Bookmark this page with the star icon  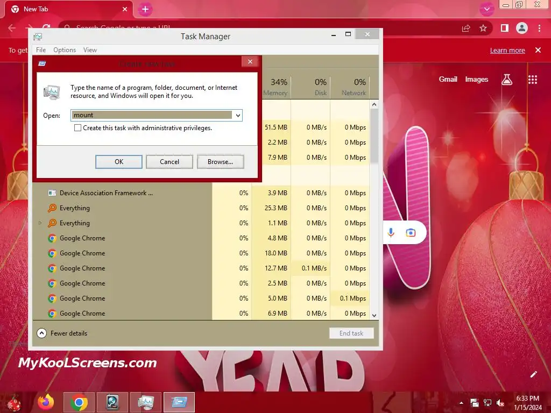point(483,29)
